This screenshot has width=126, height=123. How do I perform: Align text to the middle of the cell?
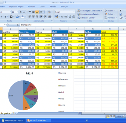(x=33, y=12)
